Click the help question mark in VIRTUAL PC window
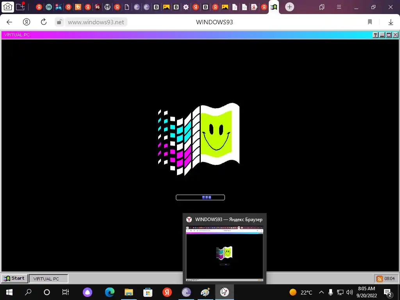 point(375,35)
